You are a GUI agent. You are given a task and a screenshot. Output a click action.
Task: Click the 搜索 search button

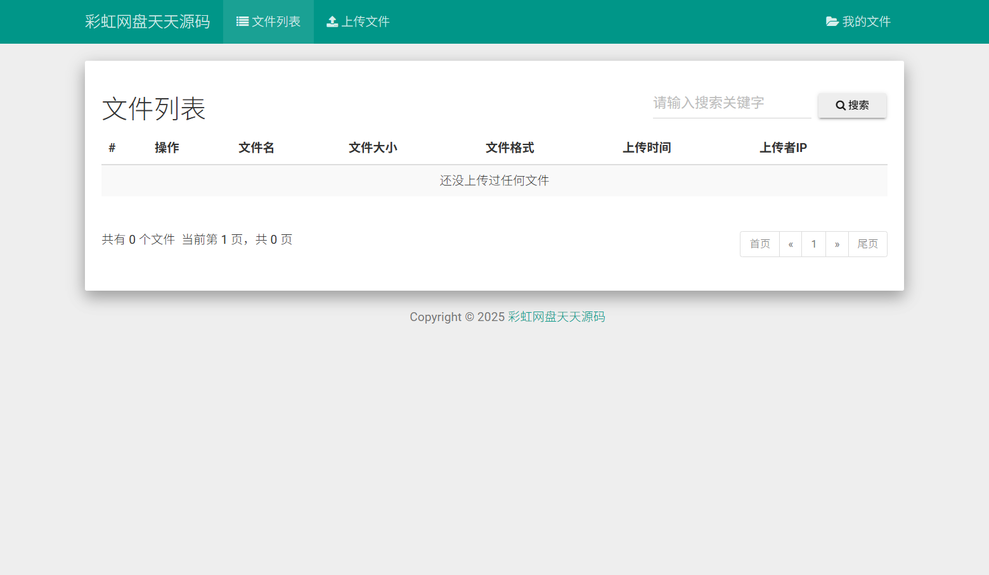coord(852,105)
